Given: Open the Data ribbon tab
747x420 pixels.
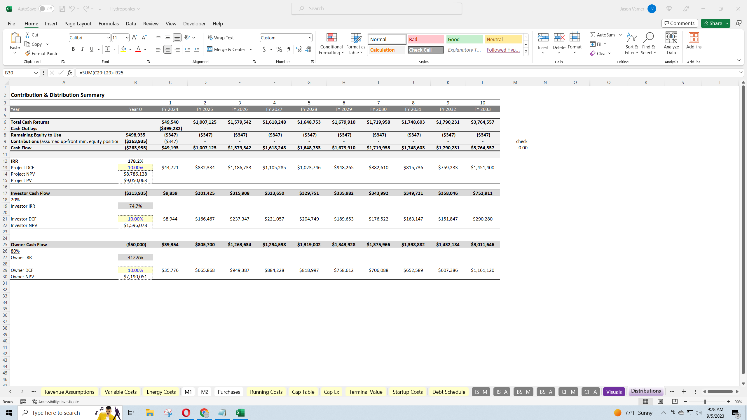Looking at the screenshot, I should (x=131, y=24).
